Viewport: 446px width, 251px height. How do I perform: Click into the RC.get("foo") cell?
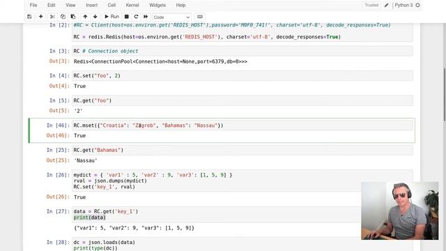pos(243,100)
